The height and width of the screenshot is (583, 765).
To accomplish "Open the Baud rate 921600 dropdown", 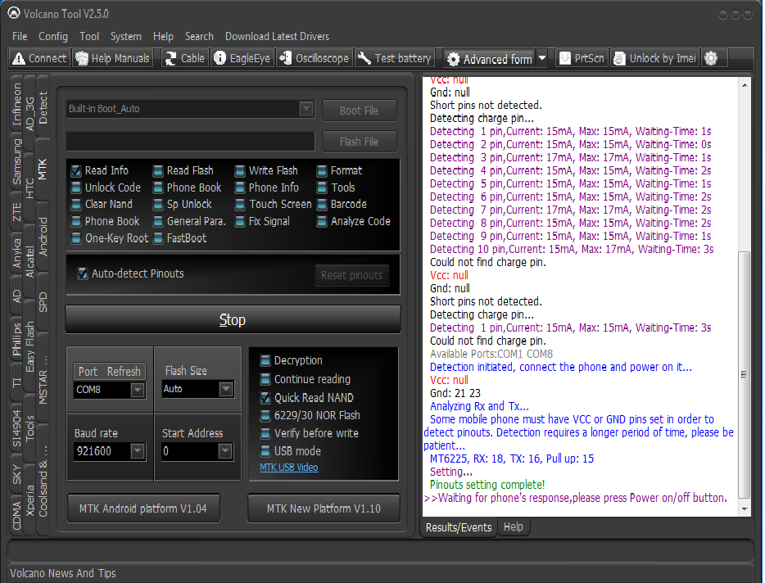I will 138,451.
